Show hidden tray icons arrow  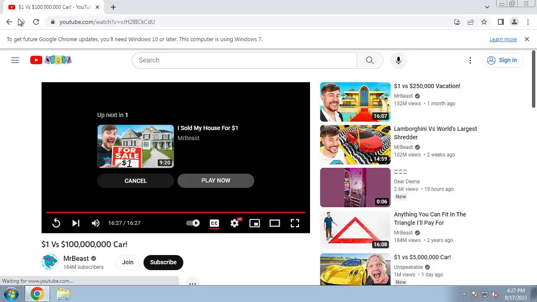[464, 294]
